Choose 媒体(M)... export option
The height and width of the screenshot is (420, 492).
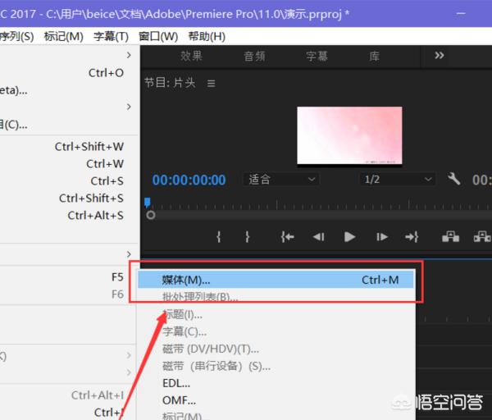[x=276, y=280]
